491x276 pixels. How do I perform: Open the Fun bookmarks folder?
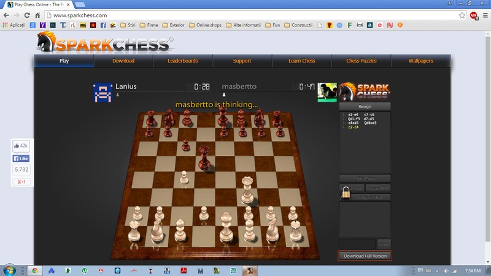coord(273,25)
